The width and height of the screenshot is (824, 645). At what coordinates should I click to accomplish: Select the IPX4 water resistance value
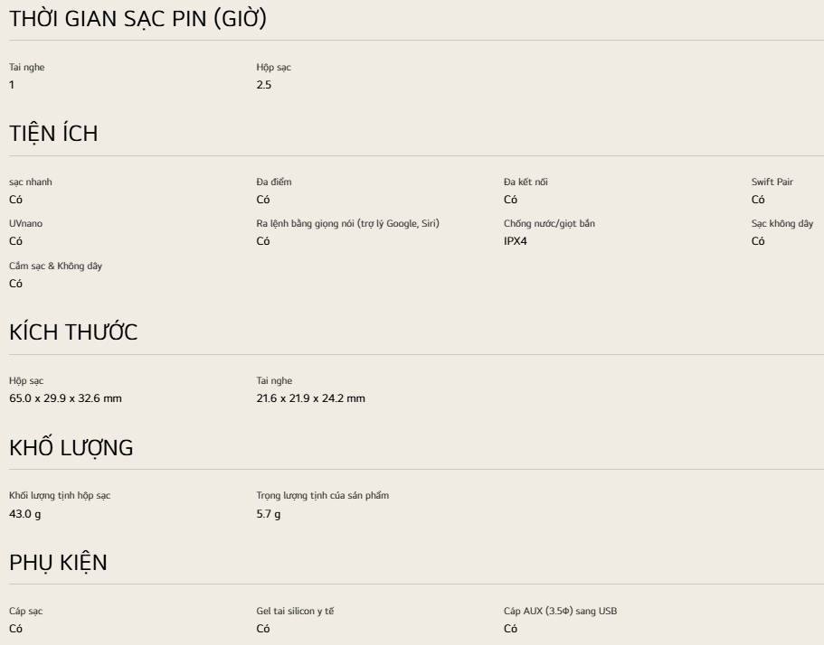click(516, 241)
